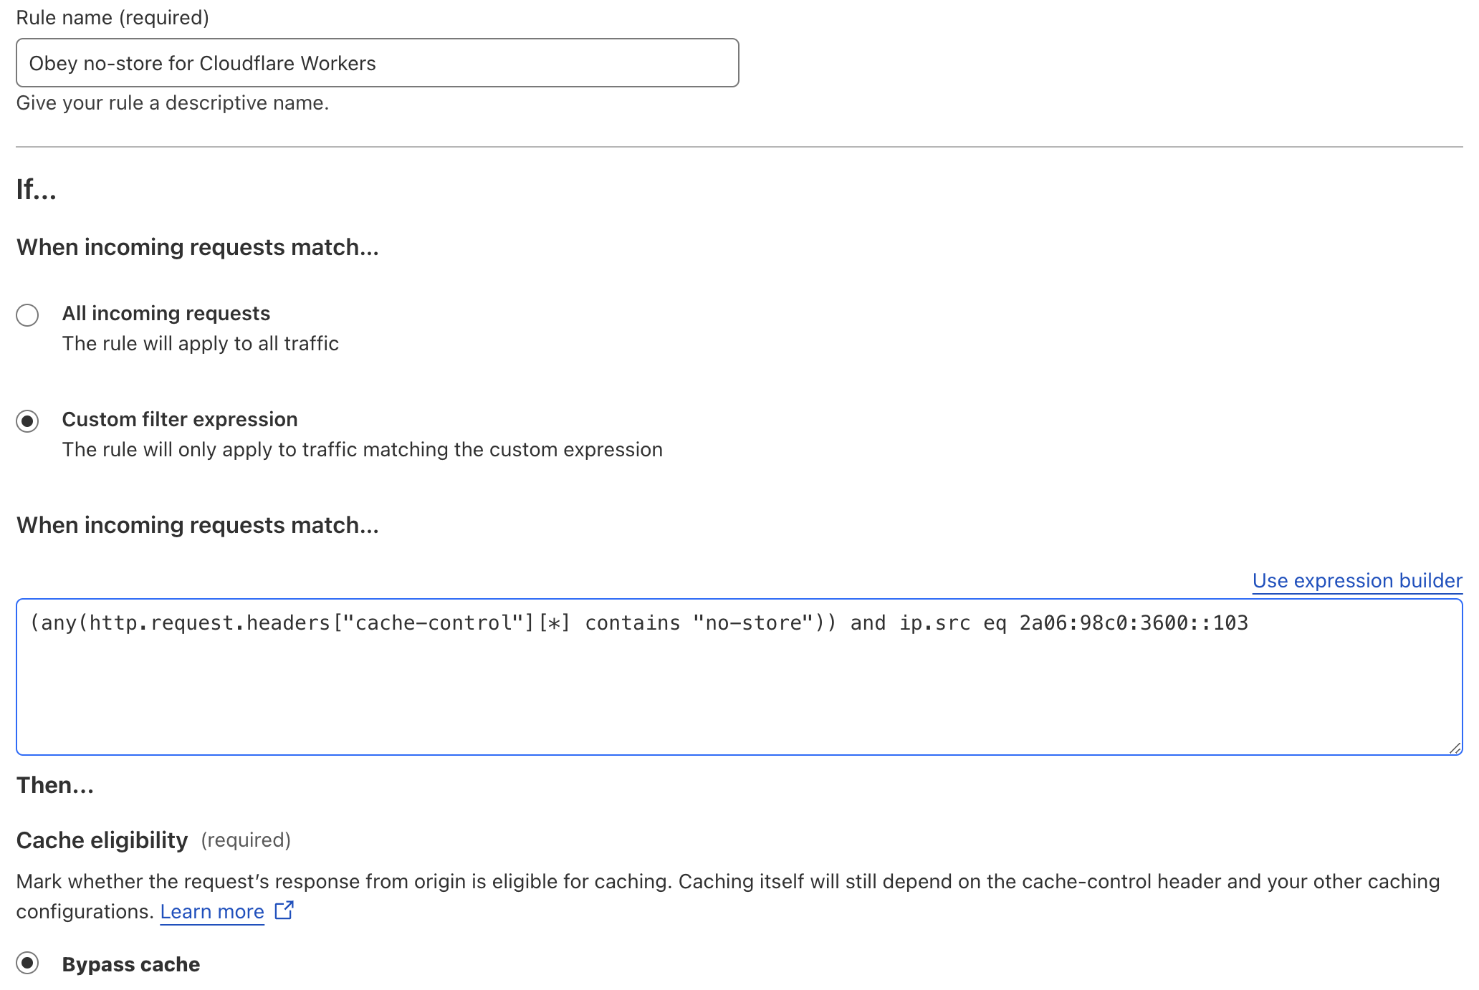Click the IP address 2a06:98c0:3600::103 in the expression
1479x990 pixels.
(x=1134, y=623)
